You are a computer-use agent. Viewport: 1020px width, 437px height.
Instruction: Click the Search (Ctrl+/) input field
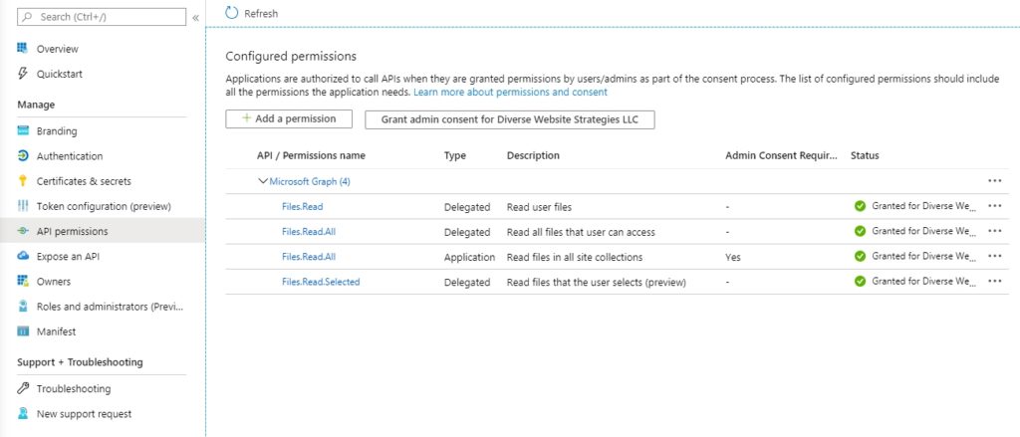[x=102, y=17]
